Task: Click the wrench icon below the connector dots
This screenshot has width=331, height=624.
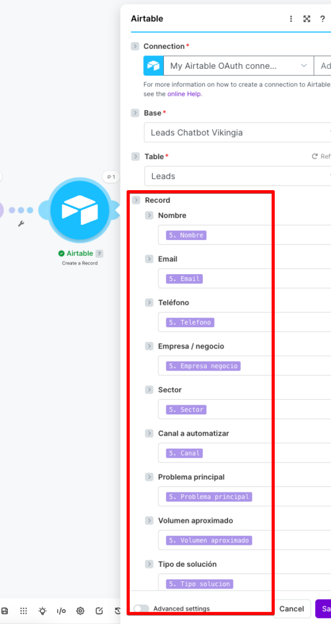Action: point(21,224)
